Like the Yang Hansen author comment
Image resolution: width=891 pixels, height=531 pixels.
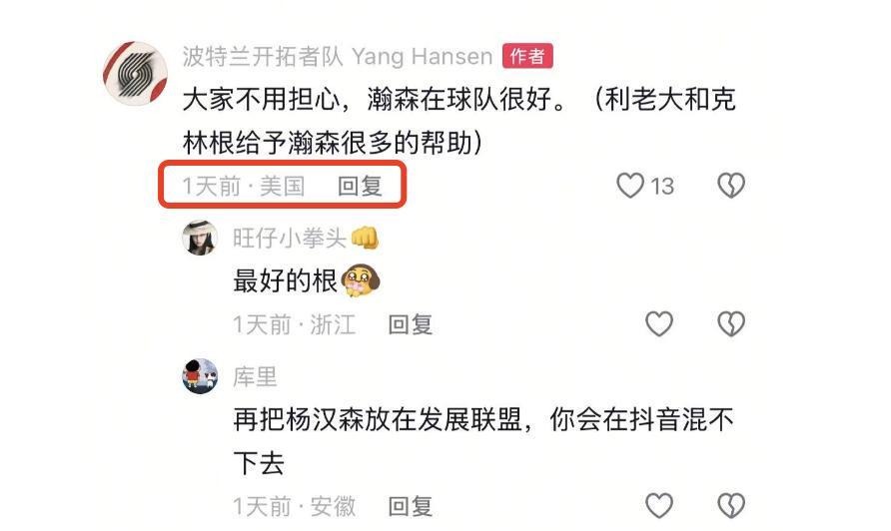[x=630, y=185]
